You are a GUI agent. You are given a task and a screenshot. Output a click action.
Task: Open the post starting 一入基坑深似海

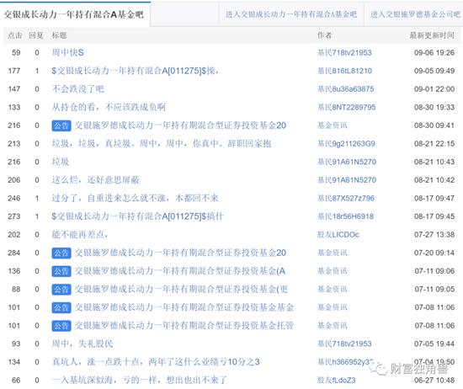coord(140,380)
